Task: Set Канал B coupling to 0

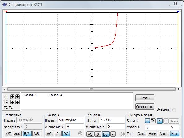Action: click(x=98, y=134)
